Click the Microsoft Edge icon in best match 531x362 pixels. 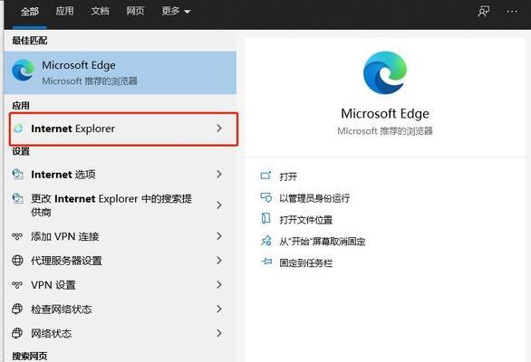coord(23,71)
